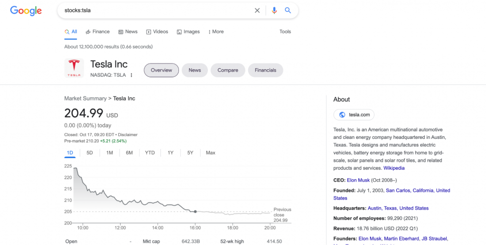Click the Tesla Inc heading
This screenshot has width=486, height=245.
(x=109, y=64)
